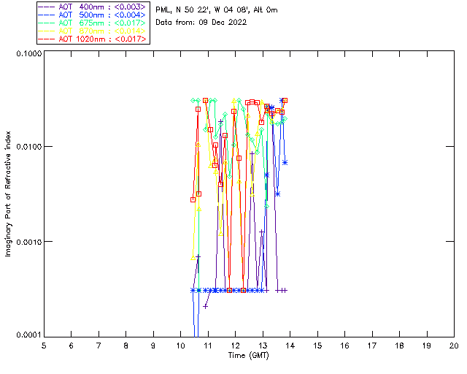
Task: Click the x-axis tick label 7
Action: [99, 346]
